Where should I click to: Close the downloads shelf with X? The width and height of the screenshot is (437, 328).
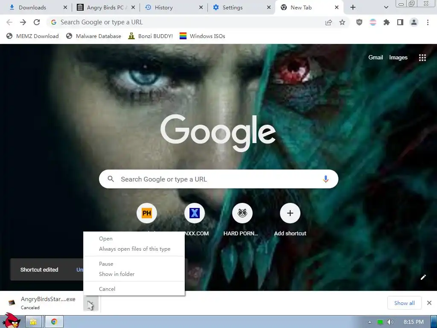click(x=429, y=303)
